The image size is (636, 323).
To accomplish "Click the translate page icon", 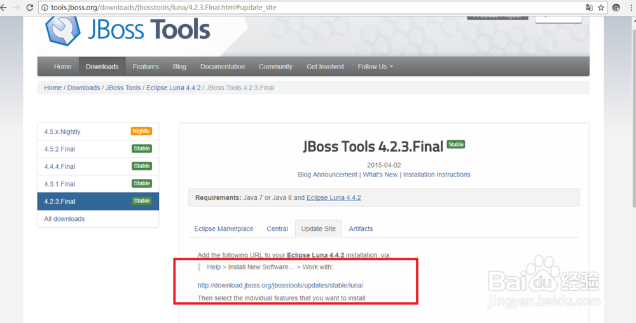I will [x=589, y=7].
